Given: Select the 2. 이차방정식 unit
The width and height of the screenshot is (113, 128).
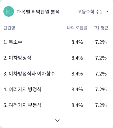Looking at the screenshot, I should click(x=17, y=58).
